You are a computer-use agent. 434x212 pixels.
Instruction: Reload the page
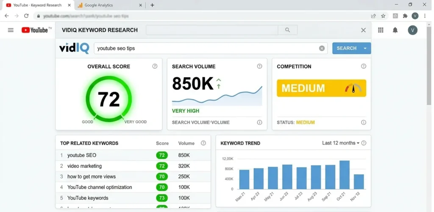(x=26, y=16)
